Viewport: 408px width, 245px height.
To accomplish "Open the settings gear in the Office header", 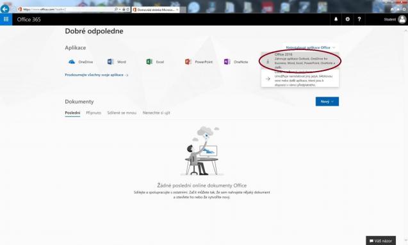I will tap(348, 19).
